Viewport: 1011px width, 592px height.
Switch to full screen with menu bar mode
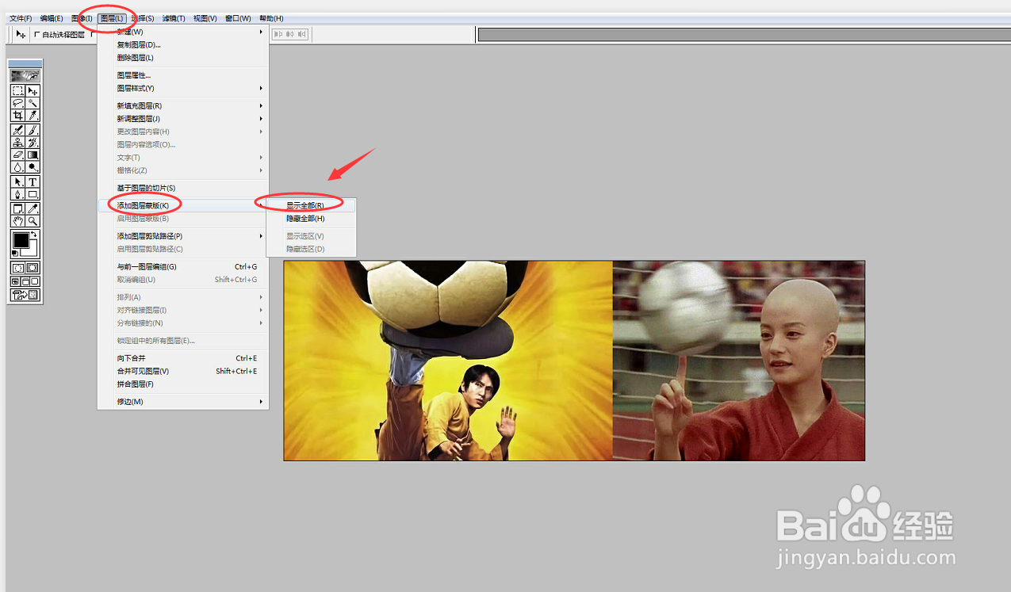coord(25,281)
